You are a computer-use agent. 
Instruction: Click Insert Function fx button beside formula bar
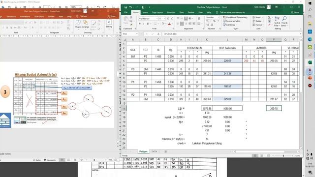[x=158, y=34]
